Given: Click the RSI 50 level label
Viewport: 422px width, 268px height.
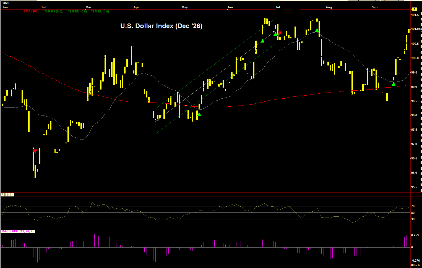Looking at the screenshot, I should point(413,213).
